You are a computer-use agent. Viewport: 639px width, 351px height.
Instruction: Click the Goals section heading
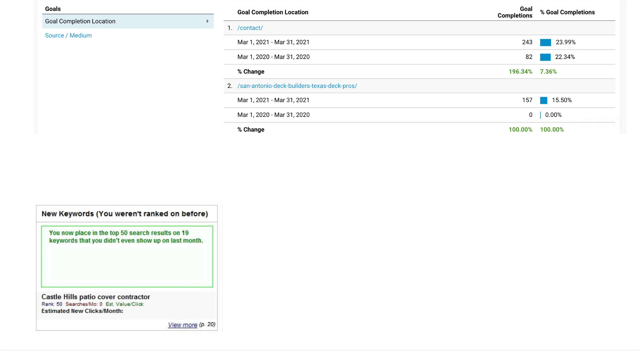coord(53,9)
